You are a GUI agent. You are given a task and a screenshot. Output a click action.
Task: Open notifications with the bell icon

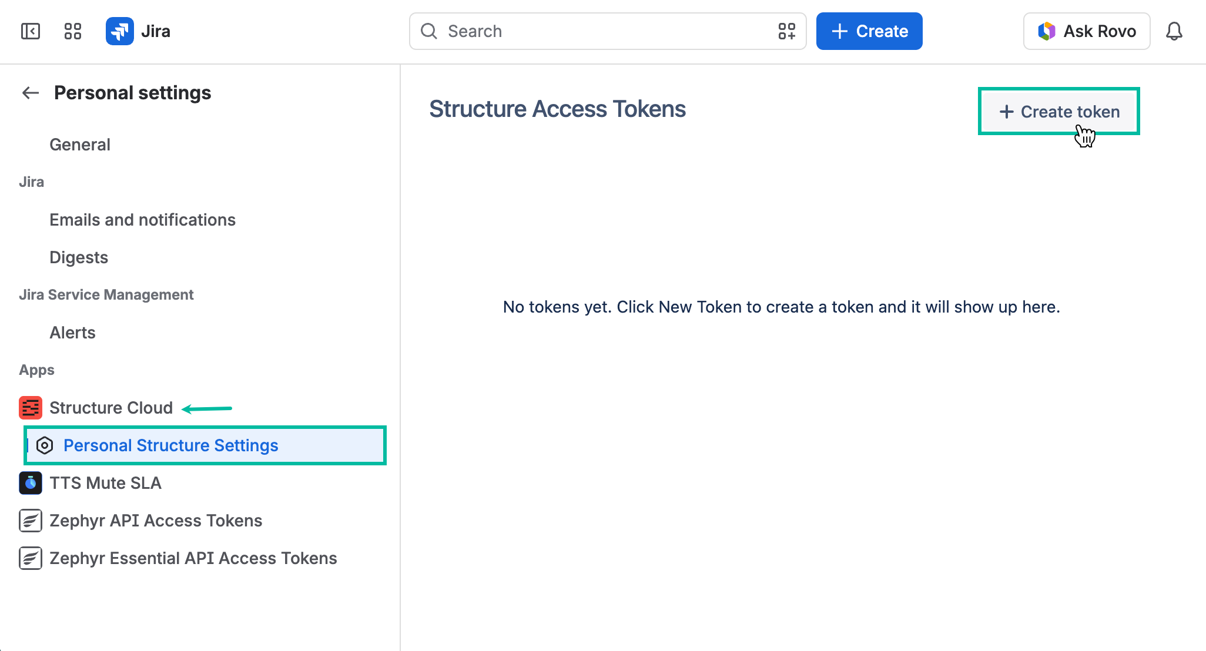click(1174, 31)
